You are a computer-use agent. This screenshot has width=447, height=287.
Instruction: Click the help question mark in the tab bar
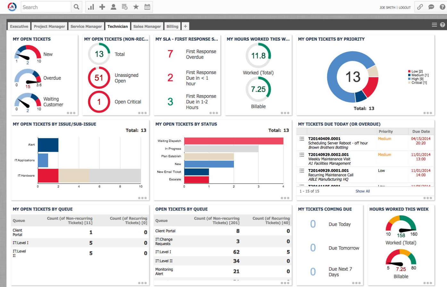[x=443, y=25]
